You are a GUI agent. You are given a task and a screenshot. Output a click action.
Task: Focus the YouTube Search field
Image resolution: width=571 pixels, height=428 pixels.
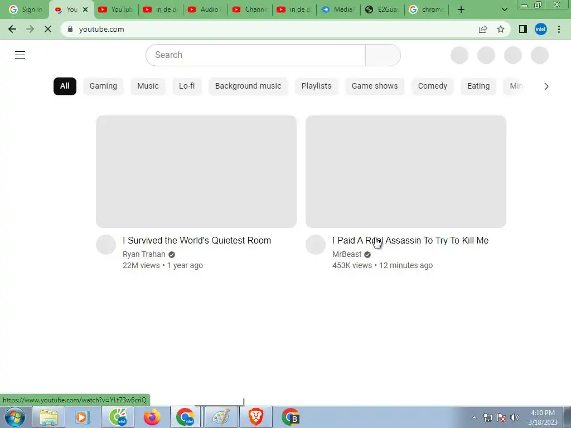(255, 55)
